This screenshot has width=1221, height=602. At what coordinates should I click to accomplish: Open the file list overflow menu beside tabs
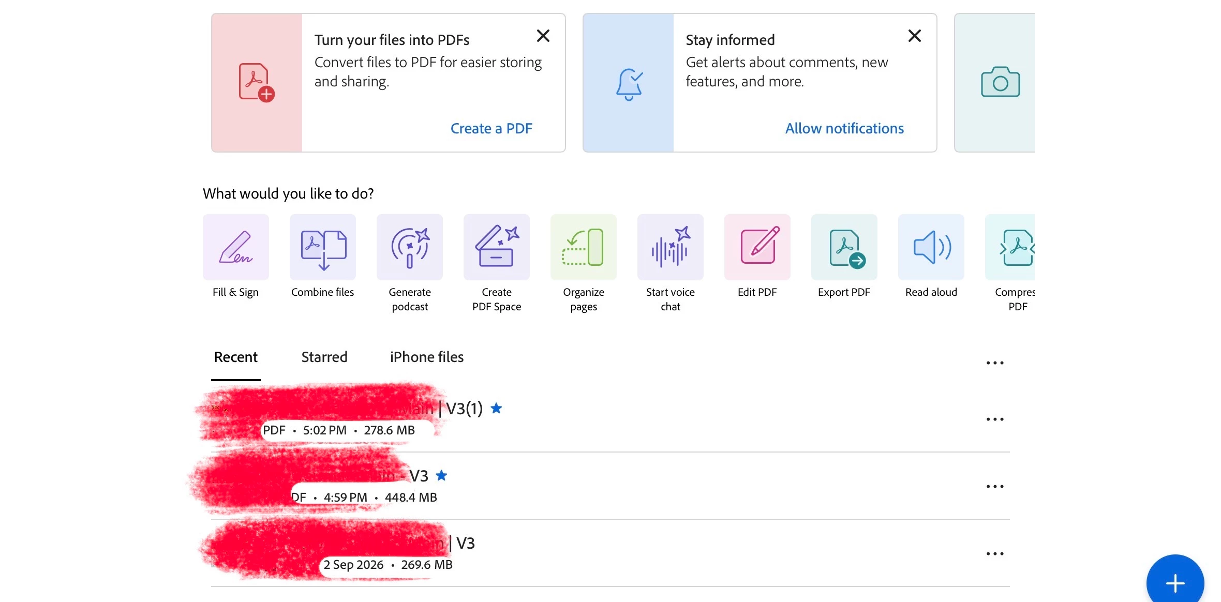click(x=994, y=363)
